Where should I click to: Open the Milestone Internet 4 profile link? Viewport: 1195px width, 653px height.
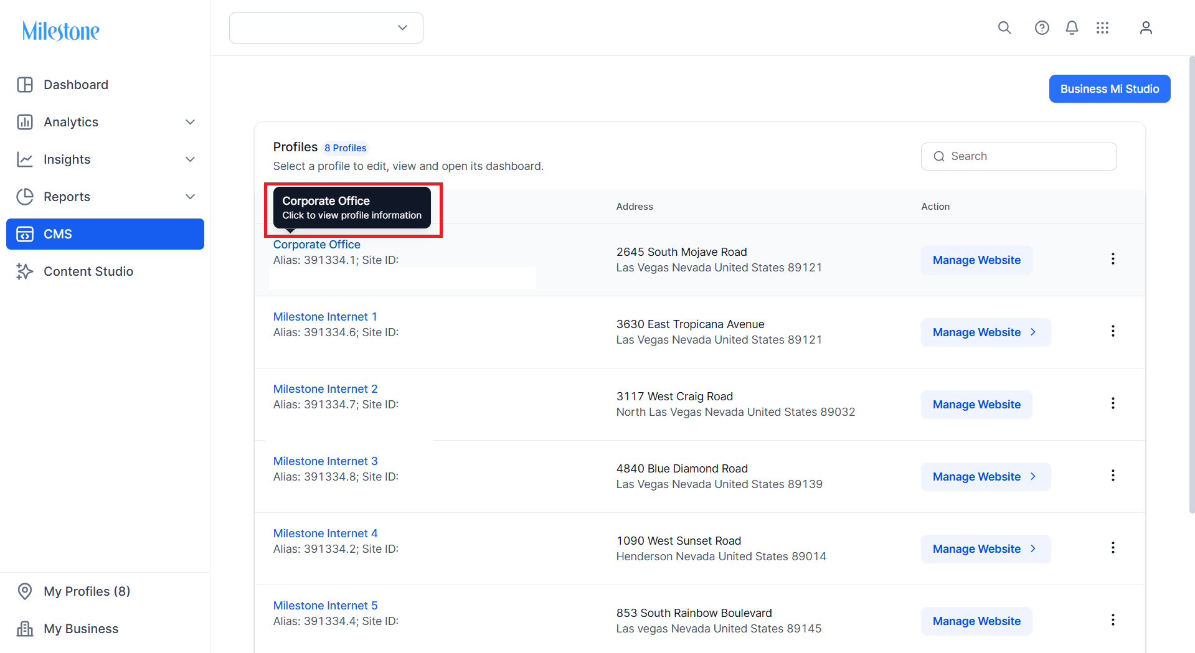click(x=325, y=533)
